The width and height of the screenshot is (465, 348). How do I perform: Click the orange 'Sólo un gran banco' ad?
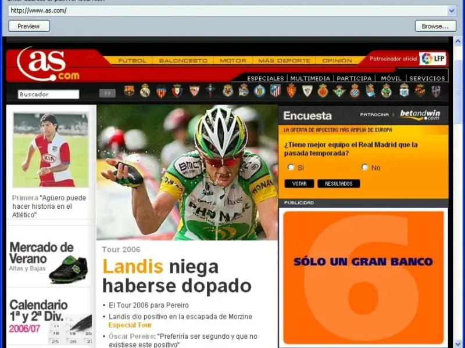pos(363,277)
